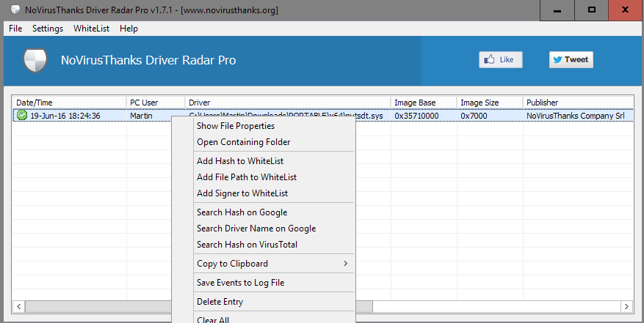Screen dimensions: 644x323
Task: Select Search Hash on VirusTotal
Action: (264, 245)
